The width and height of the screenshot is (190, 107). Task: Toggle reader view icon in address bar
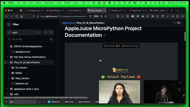(x=90, y=16)
